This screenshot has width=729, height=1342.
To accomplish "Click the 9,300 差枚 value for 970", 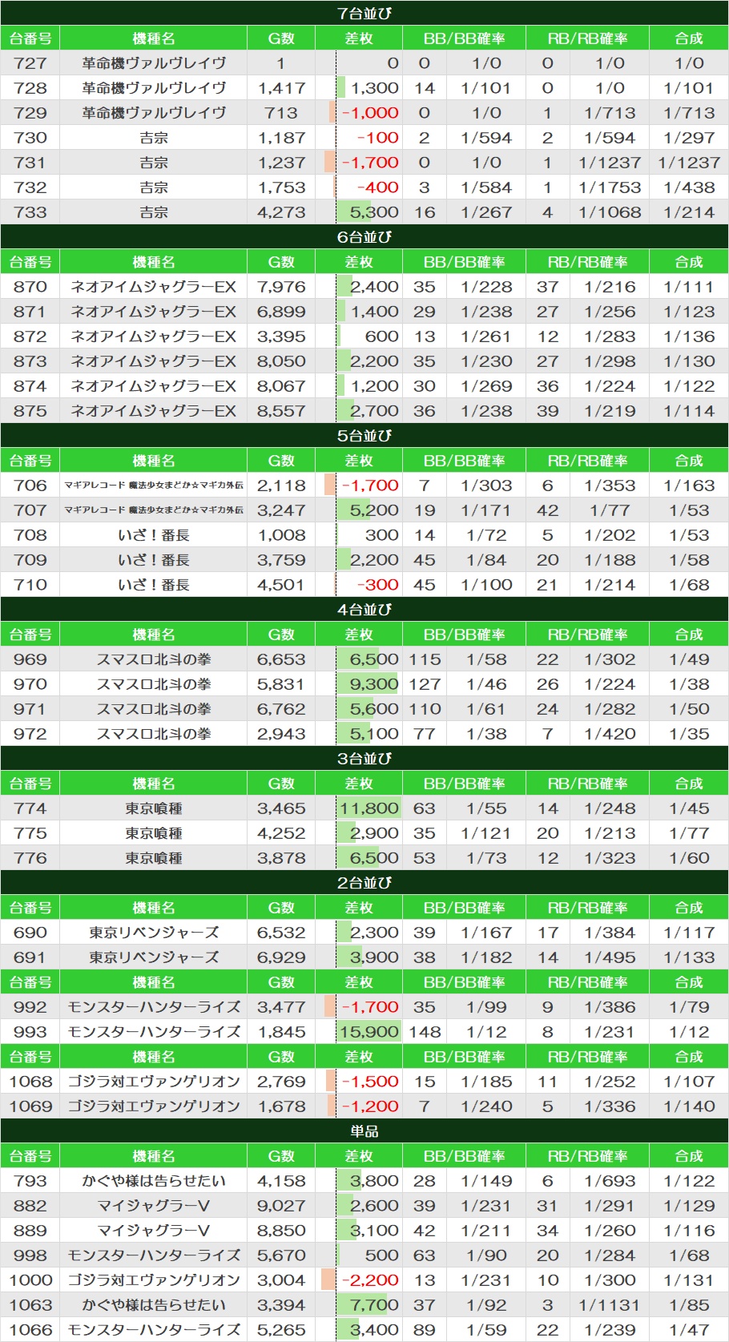I will (374, 683).
